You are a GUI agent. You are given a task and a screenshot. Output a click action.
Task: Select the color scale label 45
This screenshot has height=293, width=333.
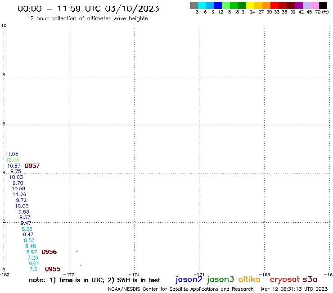309,12
